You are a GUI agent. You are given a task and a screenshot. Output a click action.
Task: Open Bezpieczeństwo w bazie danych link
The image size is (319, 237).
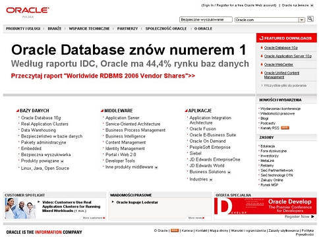point(51,136)
